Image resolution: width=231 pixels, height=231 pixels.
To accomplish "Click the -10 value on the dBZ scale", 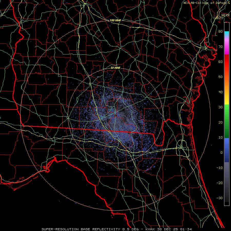I will (219, 168).
